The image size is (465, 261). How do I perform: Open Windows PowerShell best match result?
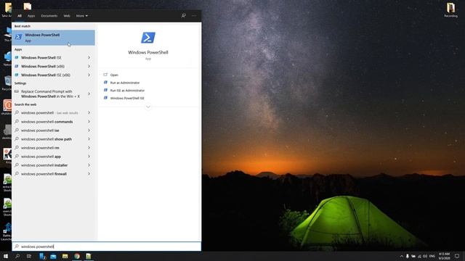53,38
